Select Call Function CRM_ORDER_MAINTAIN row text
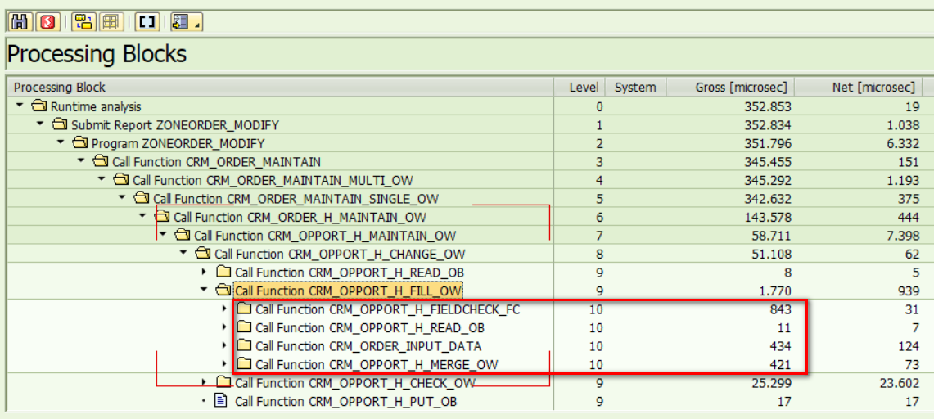The width and height of the screenshot is (934, 419). [216, 162]
